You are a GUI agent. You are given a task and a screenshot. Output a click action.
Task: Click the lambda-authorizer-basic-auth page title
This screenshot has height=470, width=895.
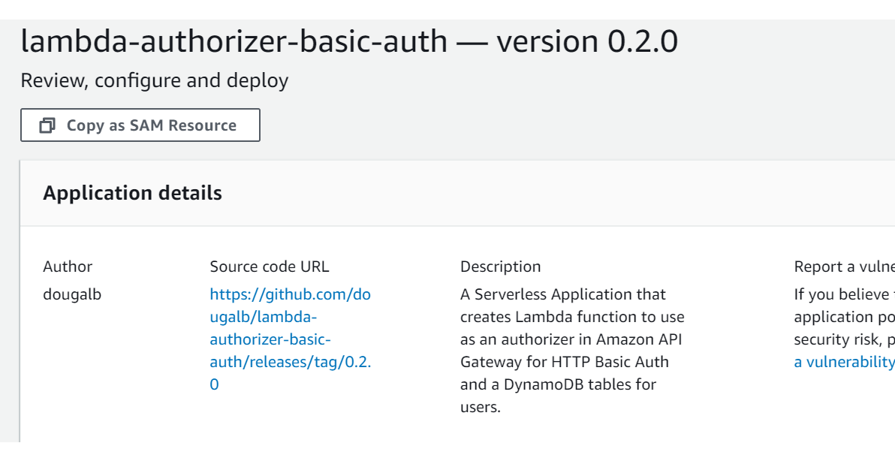[233, 41]
